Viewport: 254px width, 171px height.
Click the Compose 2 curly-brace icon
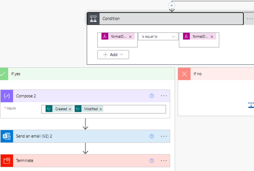pyautogui.click(x=7, y=96)
